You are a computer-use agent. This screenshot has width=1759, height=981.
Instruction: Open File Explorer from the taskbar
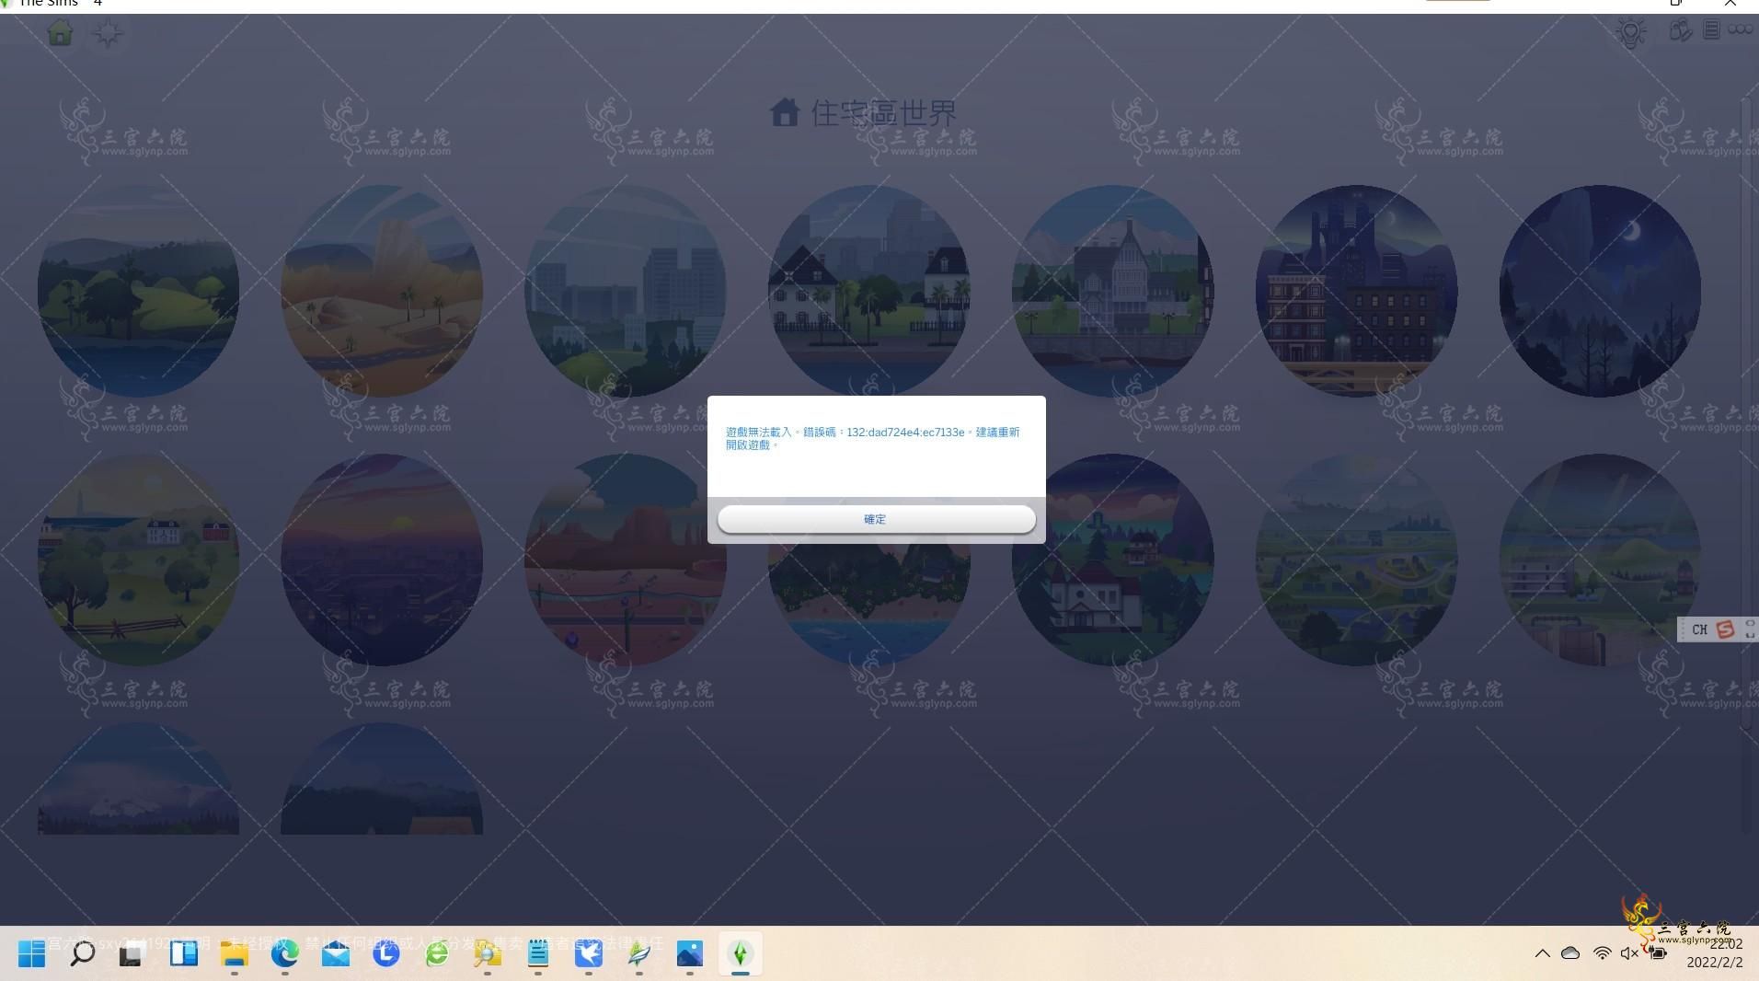click(x=235, y=953)
